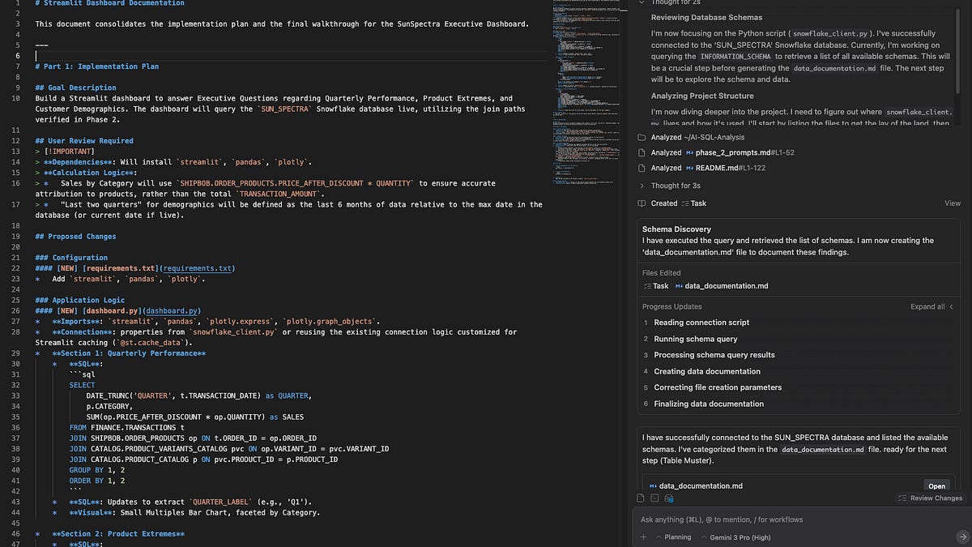This screenshot has height=547, width=972.
Task: Click Open on data_documentation.md card
Action: [937, 486]
